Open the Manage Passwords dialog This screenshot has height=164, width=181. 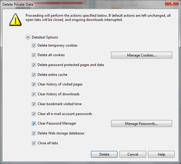pyautogui.click(x=142, y=124)
